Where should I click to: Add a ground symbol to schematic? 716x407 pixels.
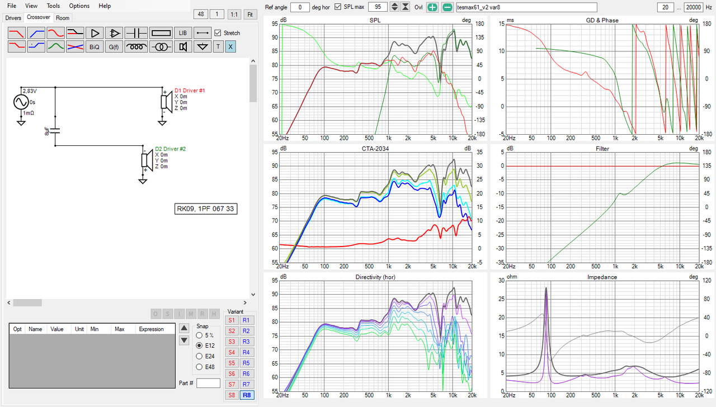tap(202, 47)
